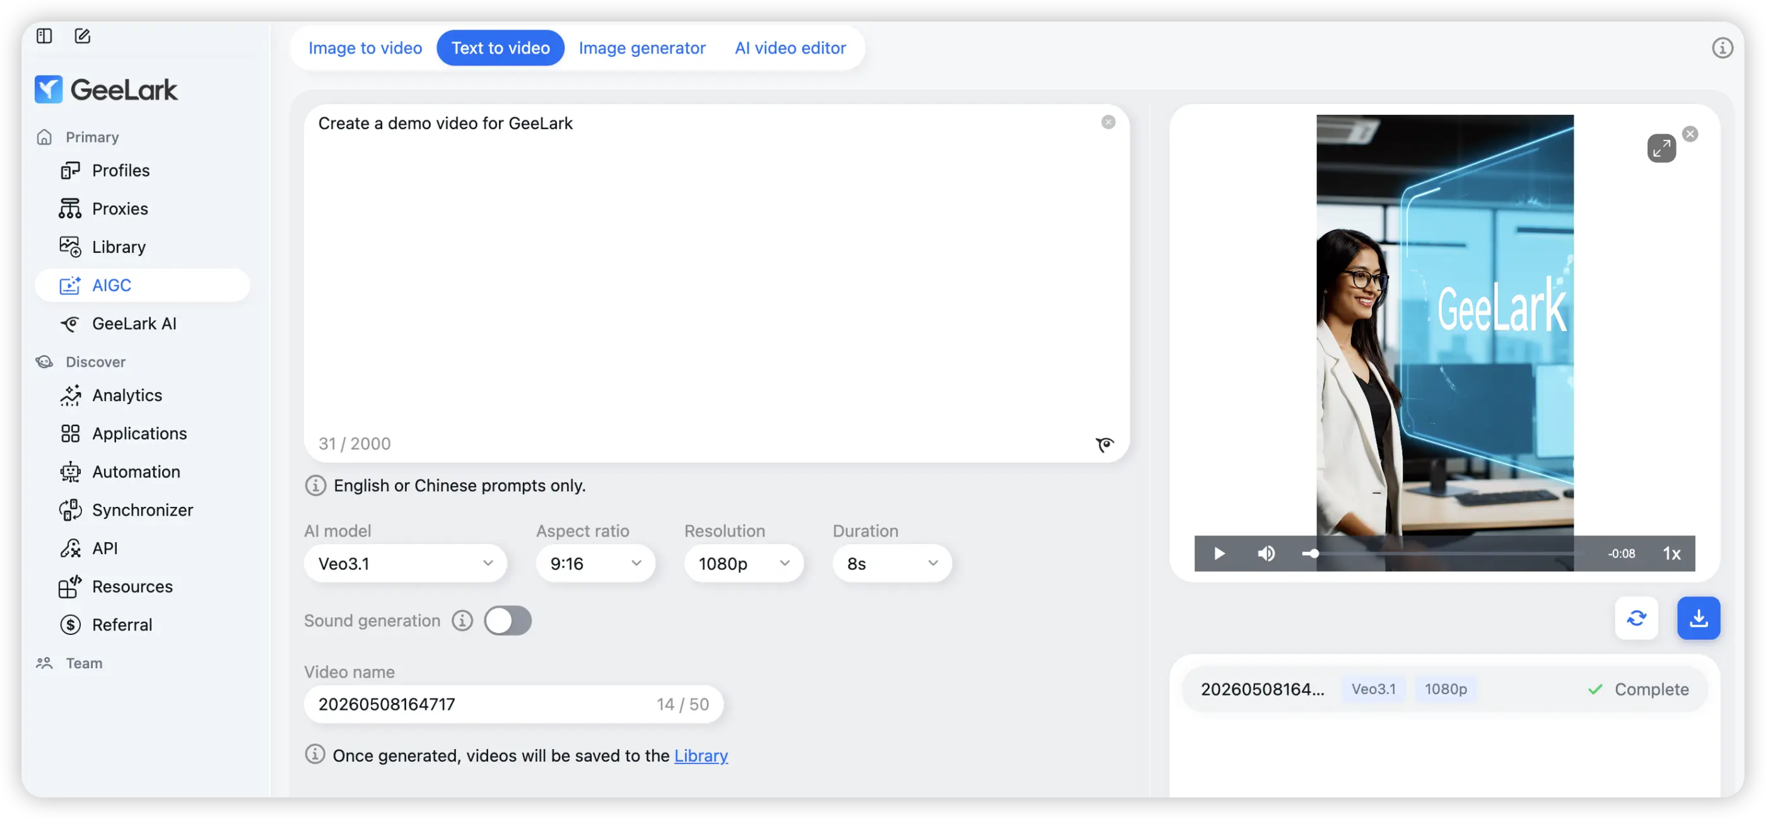The image size is (1766, 819).
Task: Switch to Image to video tab
Action: point(365,48)
